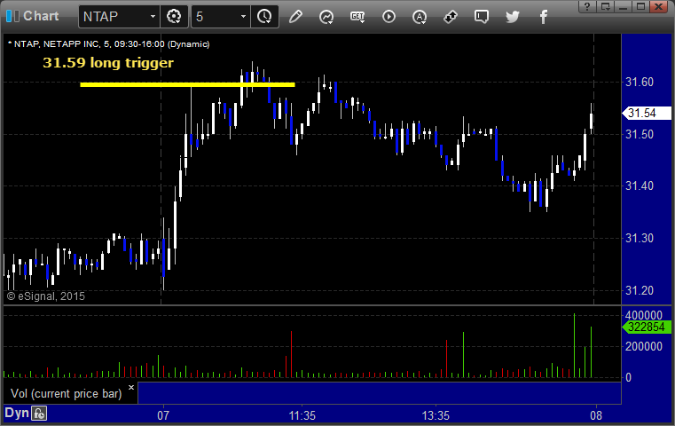Open the time template clock menu
The width and height of the screenshot is (675, 426).
coord(264,17)
